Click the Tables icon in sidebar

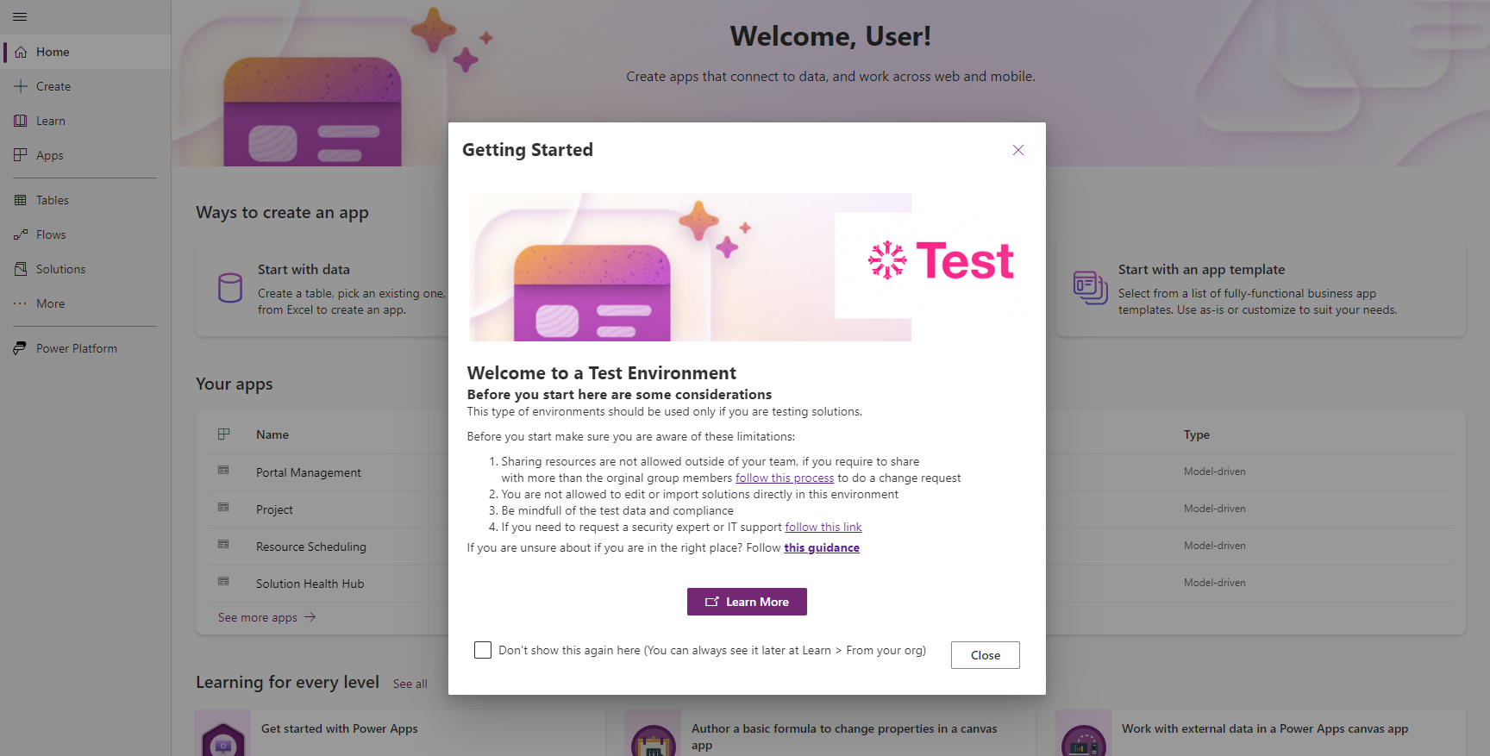21,200
